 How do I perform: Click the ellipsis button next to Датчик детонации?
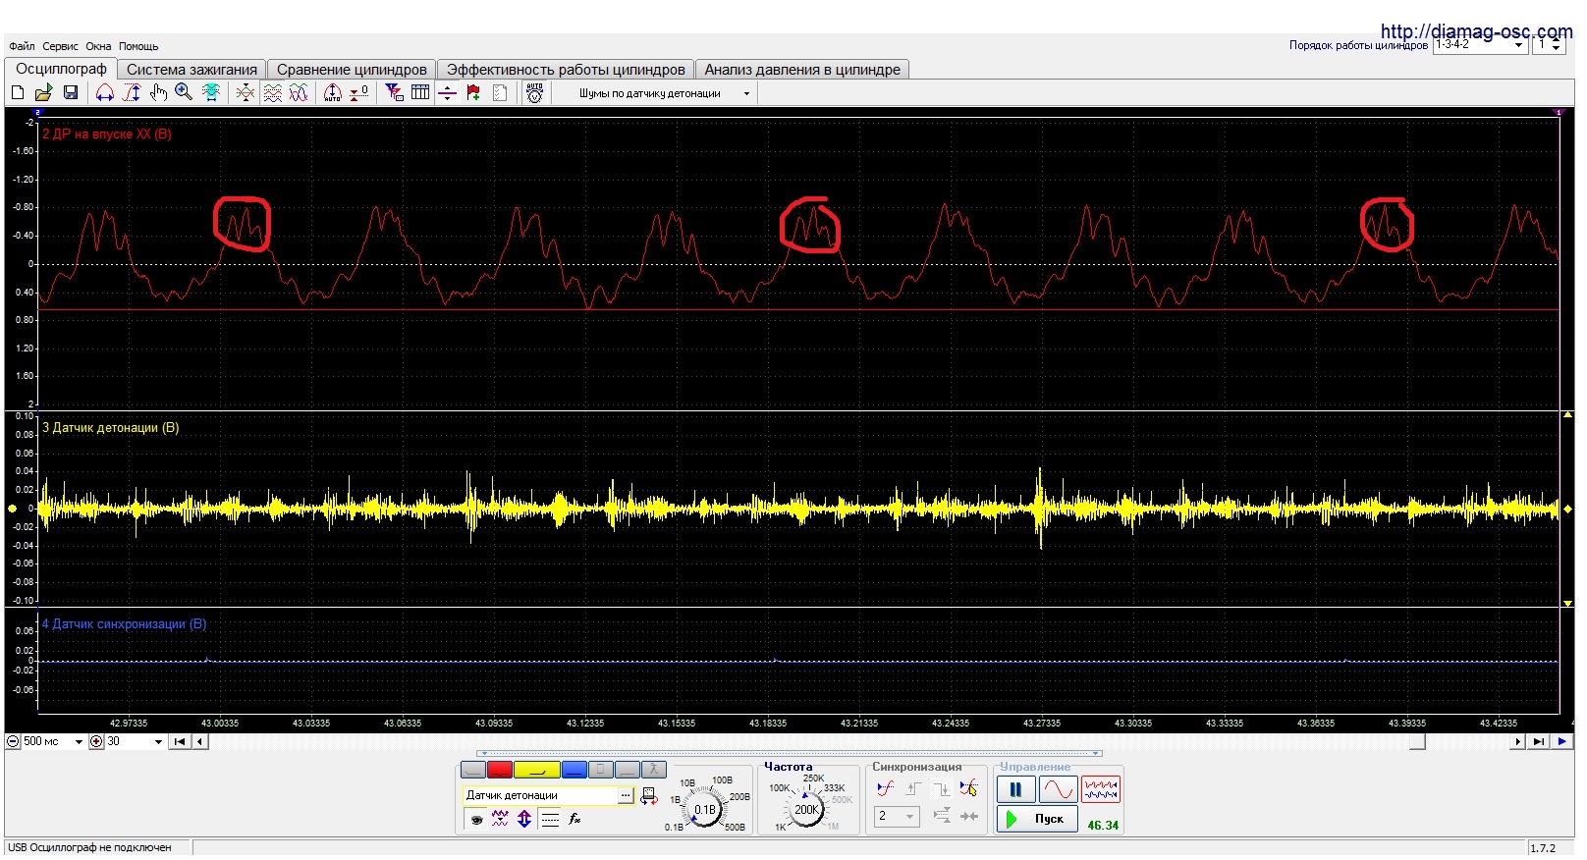point(627,796)
